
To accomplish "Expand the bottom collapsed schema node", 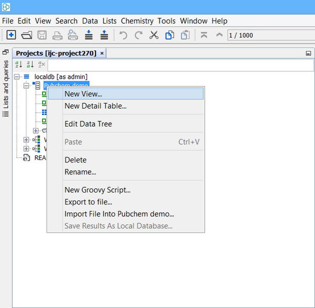I will 27,148.
